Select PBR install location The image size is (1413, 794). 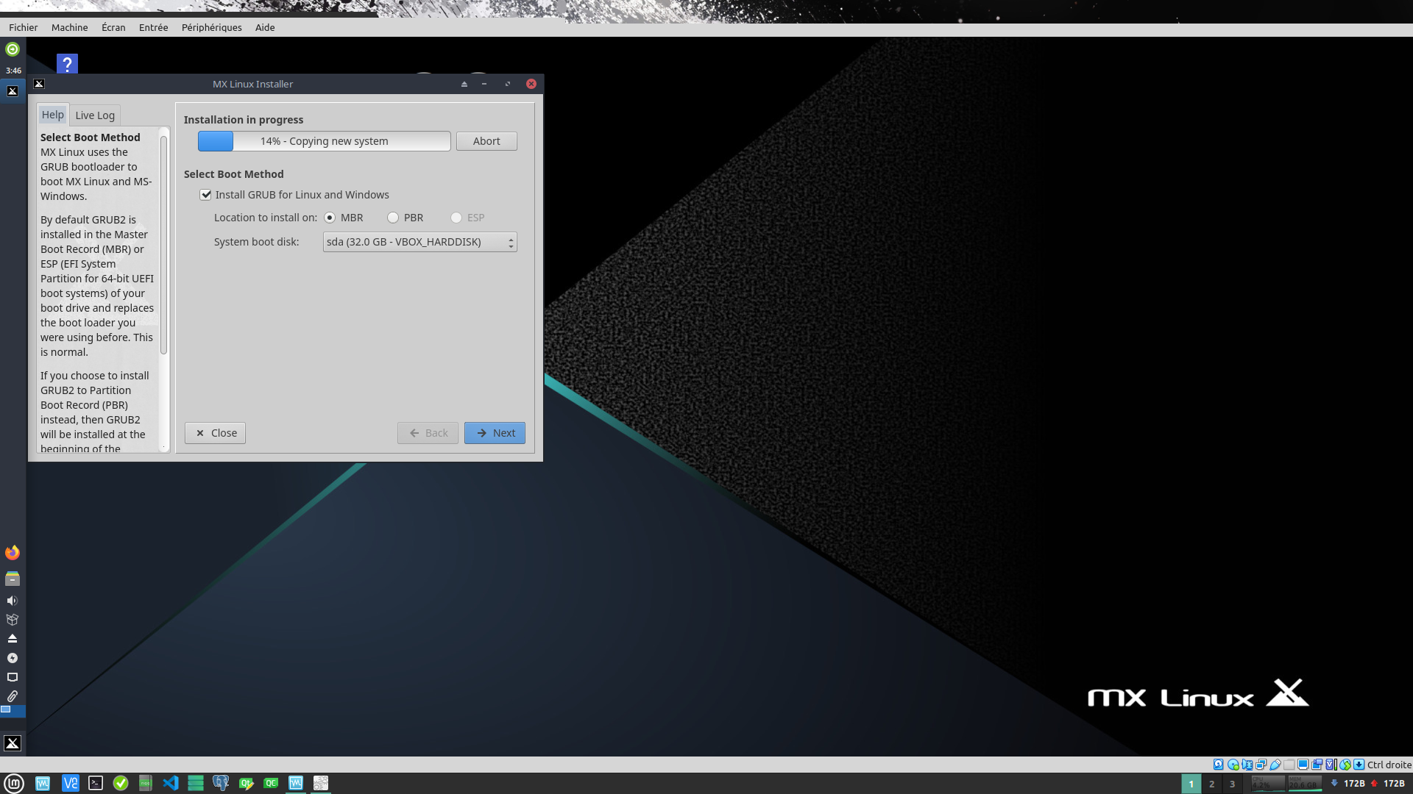tap(393, 218)
